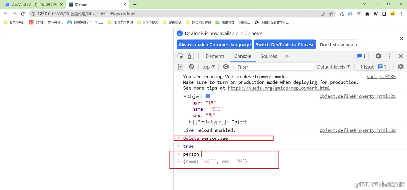Share this page icon
Image resolution: width=407 pixels, height=190 pixels.
[x=323, y=14]
